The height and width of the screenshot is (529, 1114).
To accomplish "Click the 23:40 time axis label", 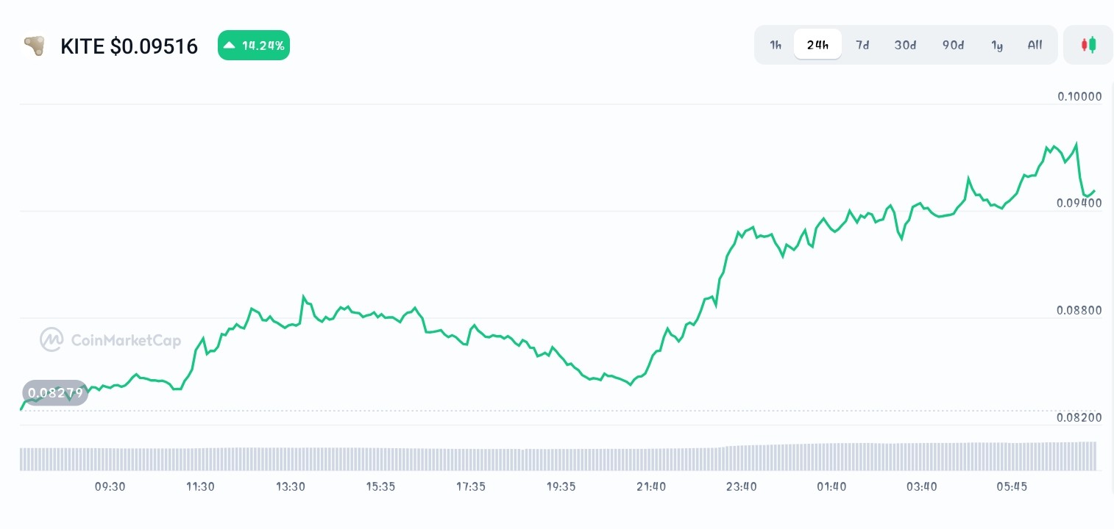I will click(741, 486).
